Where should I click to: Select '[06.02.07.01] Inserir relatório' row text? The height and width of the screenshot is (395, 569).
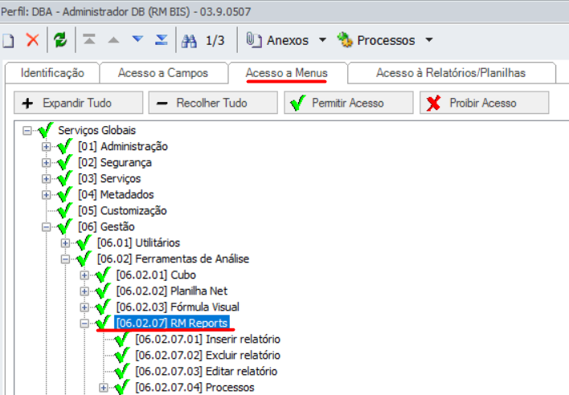207,339
